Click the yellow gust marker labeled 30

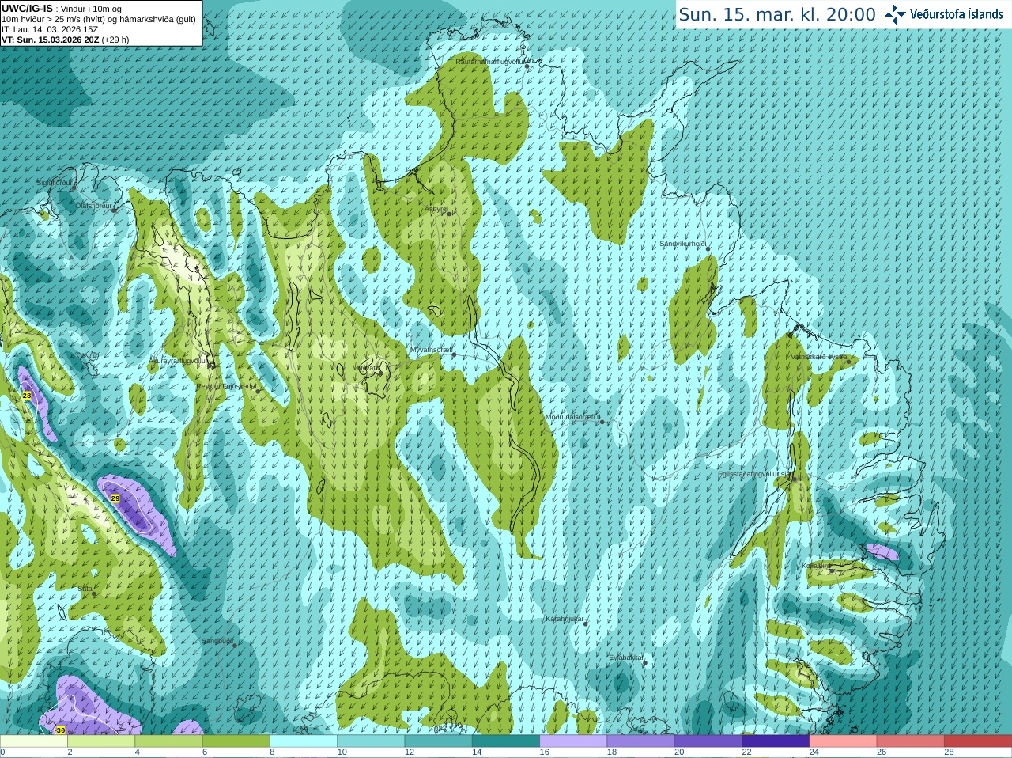(61, 730)
